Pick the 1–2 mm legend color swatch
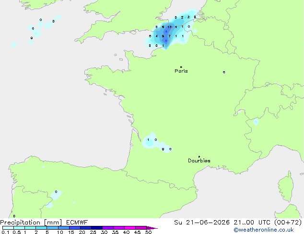The width and height of the screenshot is (304, 234). point(30,228)
